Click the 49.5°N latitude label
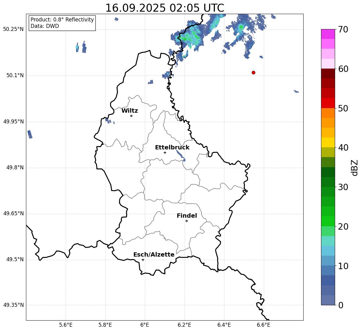Image resolution: width=362 pixels, height=331 pixels. pos(15,260)
